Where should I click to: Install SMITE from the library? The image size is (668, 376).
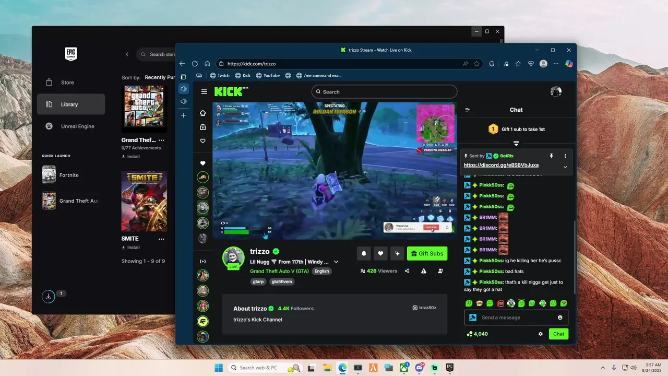(130, 248)
